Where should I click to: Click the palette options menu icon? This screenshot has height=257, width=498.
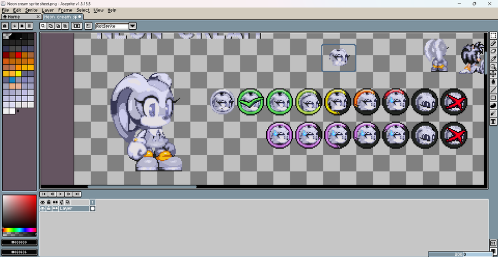point(29,26)
